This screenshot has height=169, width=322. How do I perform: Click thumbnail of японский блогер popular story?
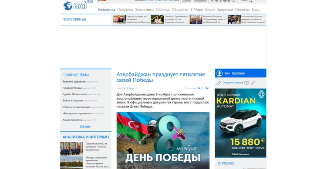[x=234, y=19]
